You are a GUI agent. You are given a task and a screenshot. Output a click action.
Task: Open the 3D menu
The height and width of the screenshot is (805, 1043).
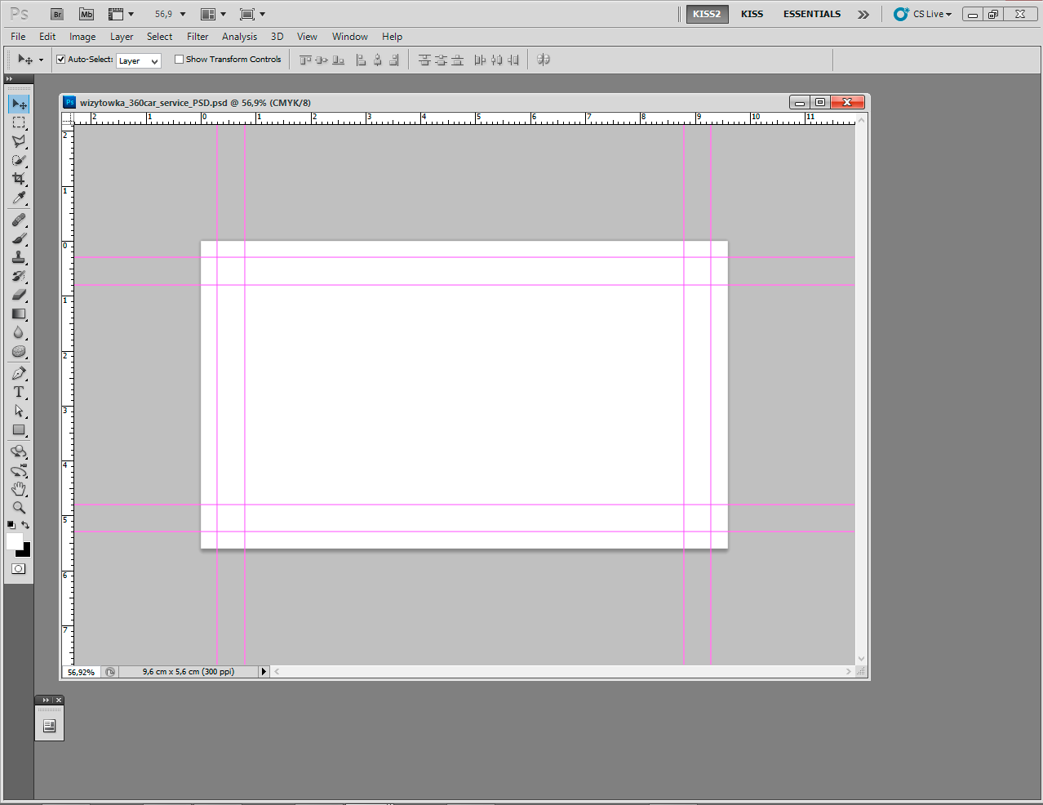[277, 37]
